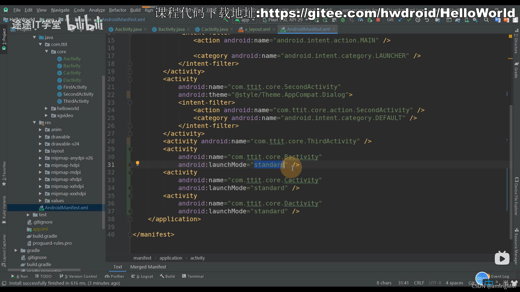
Task: Expand the values folder node
Action: pos(40,201)
